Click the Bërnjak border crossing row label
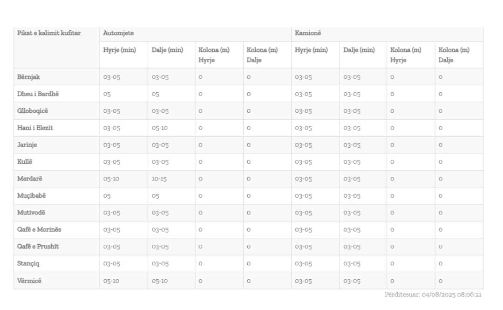 pos(28,77)
